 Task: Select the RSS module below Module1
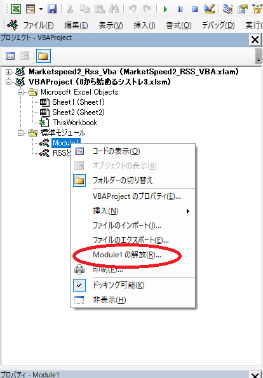click(61, 153)
